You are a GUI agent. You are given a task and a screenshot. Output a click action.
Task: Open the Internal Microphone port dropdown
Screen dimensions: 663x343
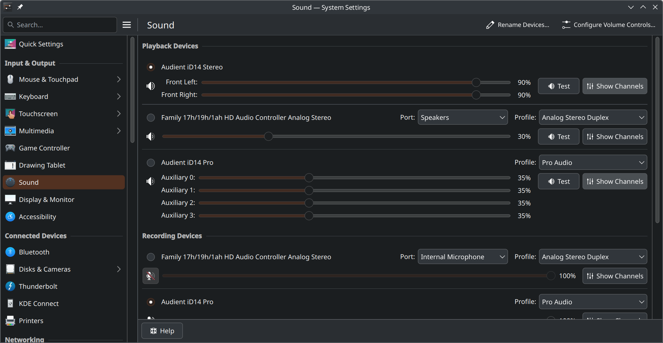tap(462, 257)
